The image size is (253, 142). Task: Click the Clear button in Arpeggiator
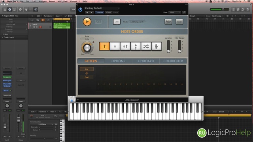pos(179,22)
